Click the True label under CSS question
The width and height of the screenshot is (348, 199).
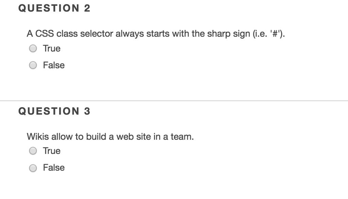52,48
